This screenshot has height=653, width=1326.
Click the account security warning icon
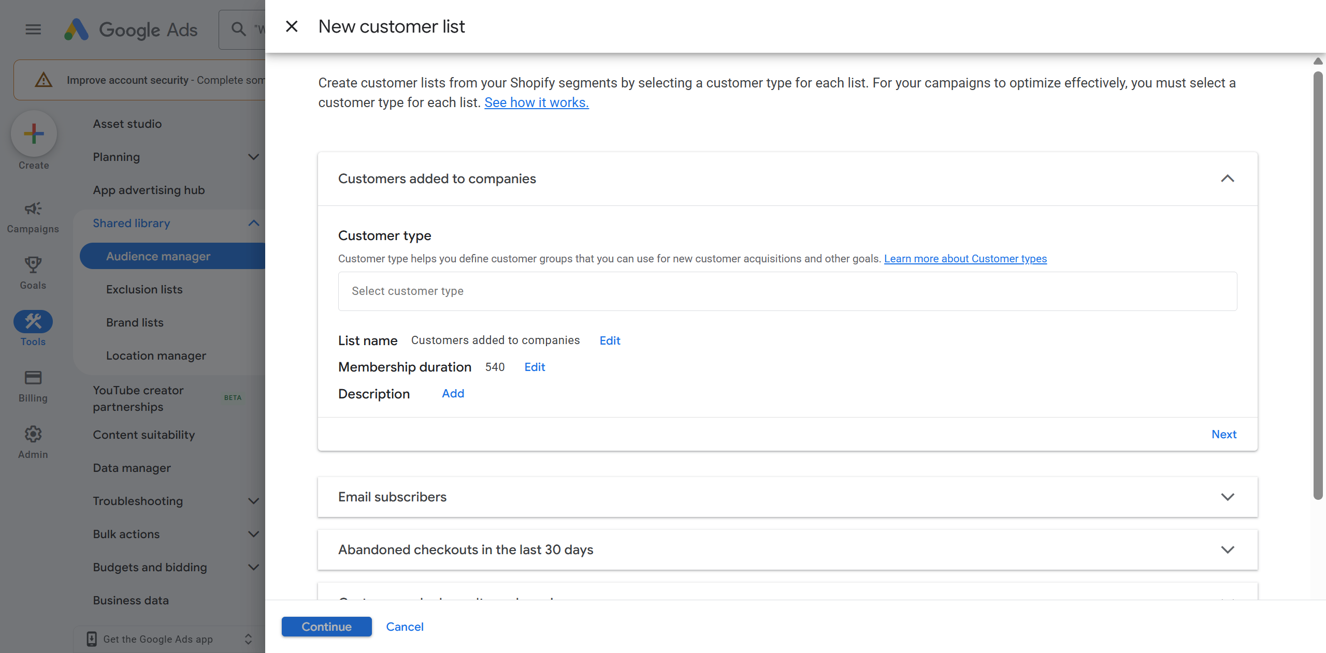pos(44,80)
